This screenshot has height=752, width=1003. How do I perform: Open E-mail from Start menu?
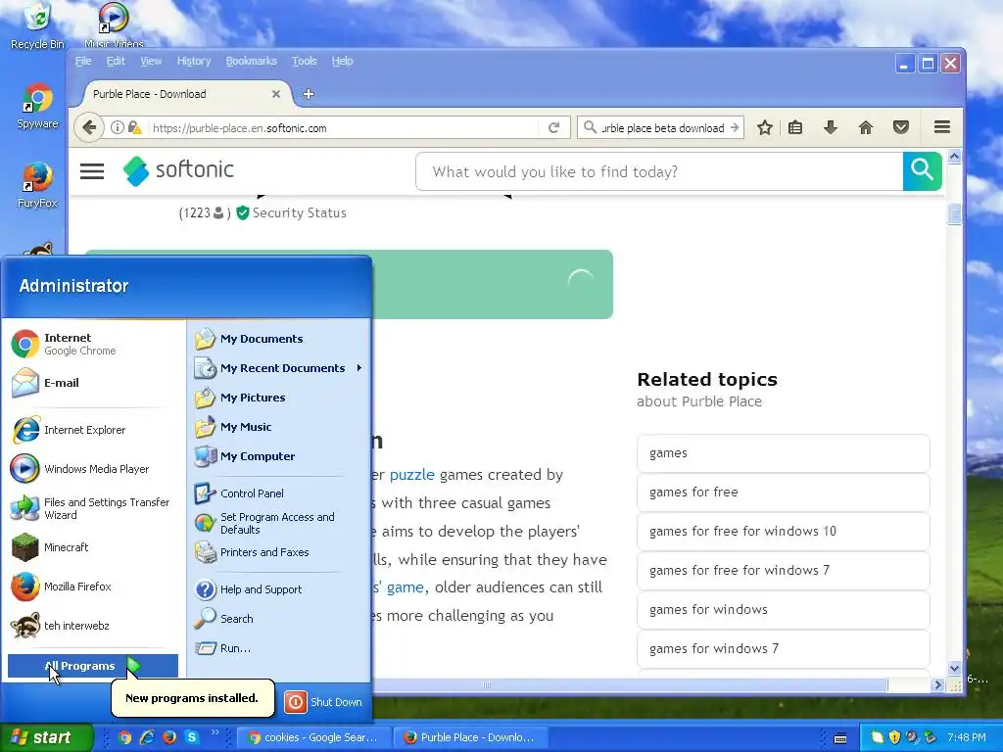(94, 383)
